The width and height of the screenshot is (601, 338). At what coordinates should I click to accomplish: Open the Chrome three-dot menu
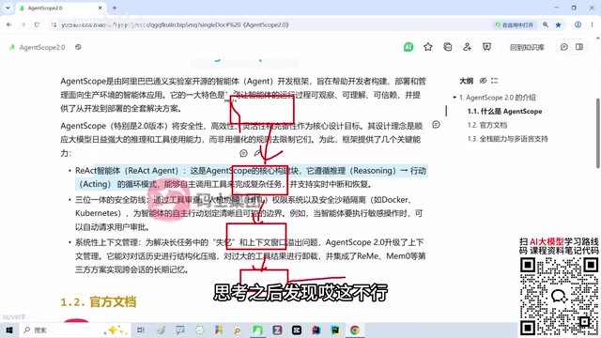pos(592,25)
